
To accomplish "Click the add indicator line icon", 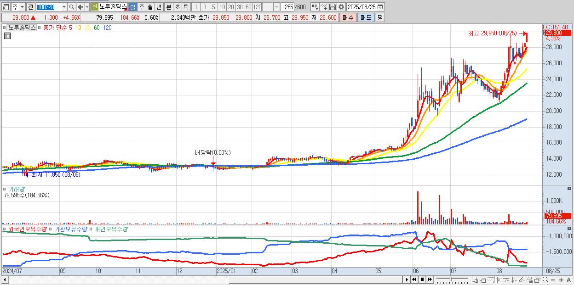I will [x=324, y=7].
